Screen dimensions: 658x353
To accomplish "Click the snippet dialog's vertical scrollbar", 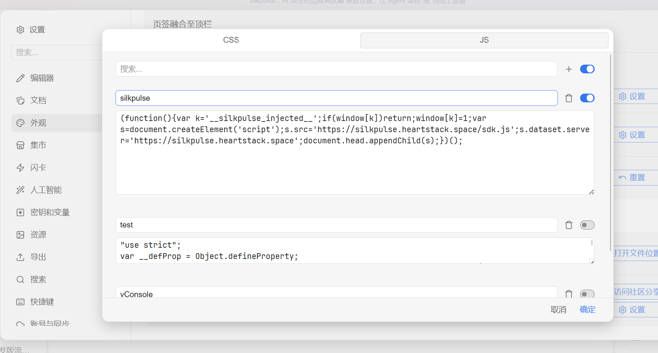I will tap(610, 152).
